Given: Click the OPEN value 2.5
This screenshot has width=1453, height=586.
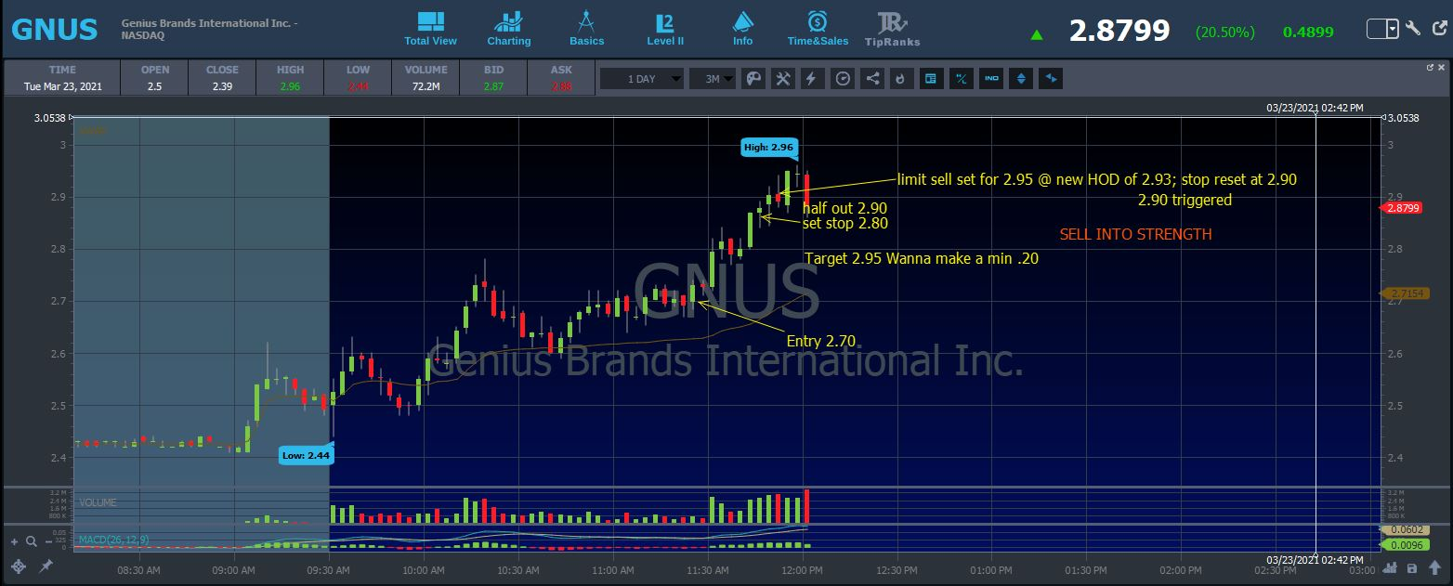Looking at the screenshot, I should 155,86.
